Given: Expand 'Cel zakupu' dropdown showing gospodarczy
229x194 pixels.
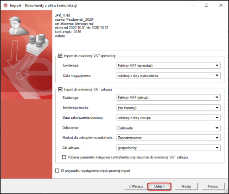Looking at the screenshot, I should (168, 148).
